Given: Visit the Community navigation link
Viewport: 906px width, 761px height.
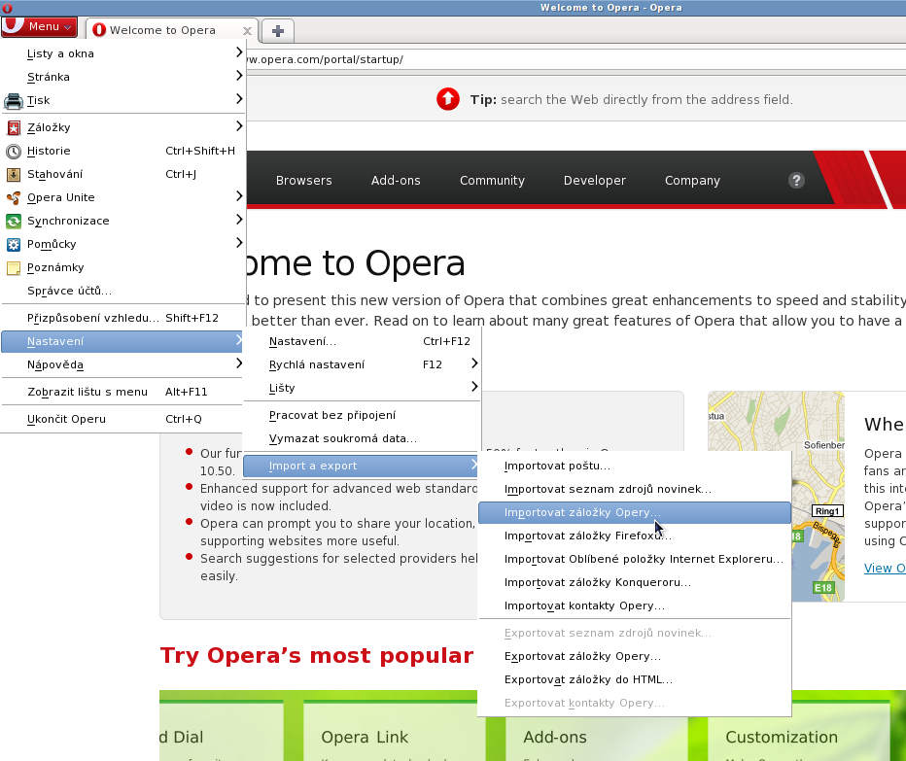Looking at the screenshot, I should 492,180.
